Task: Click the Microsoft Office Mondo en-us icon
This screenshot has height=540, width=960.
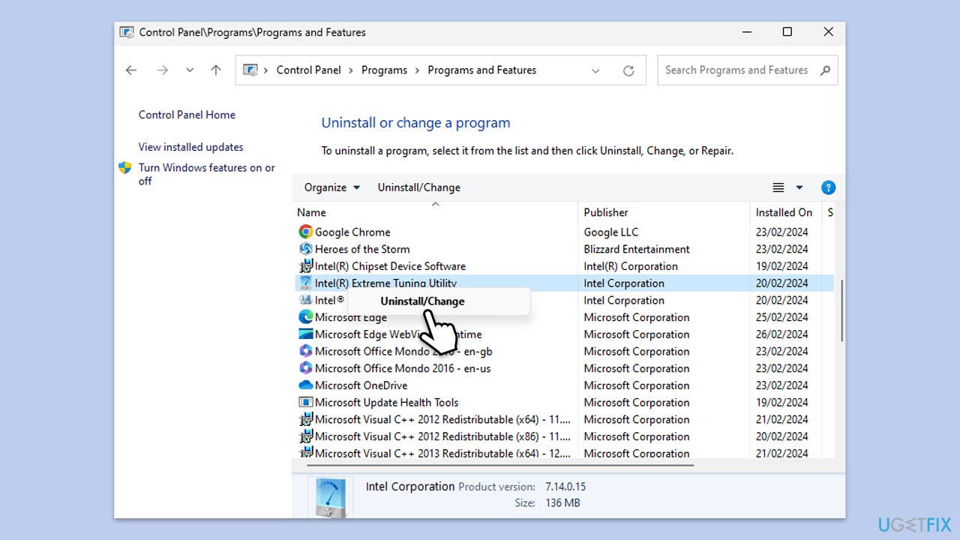Action: pyautogui.click(x=305, y=368)
